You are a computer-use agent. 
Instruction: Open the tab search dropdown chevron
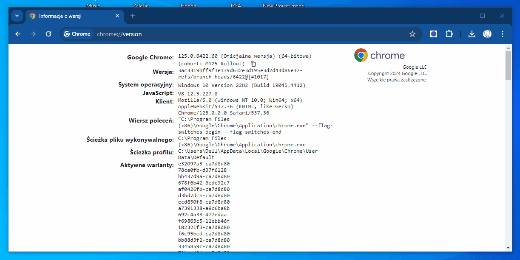(x=17, y=16)
